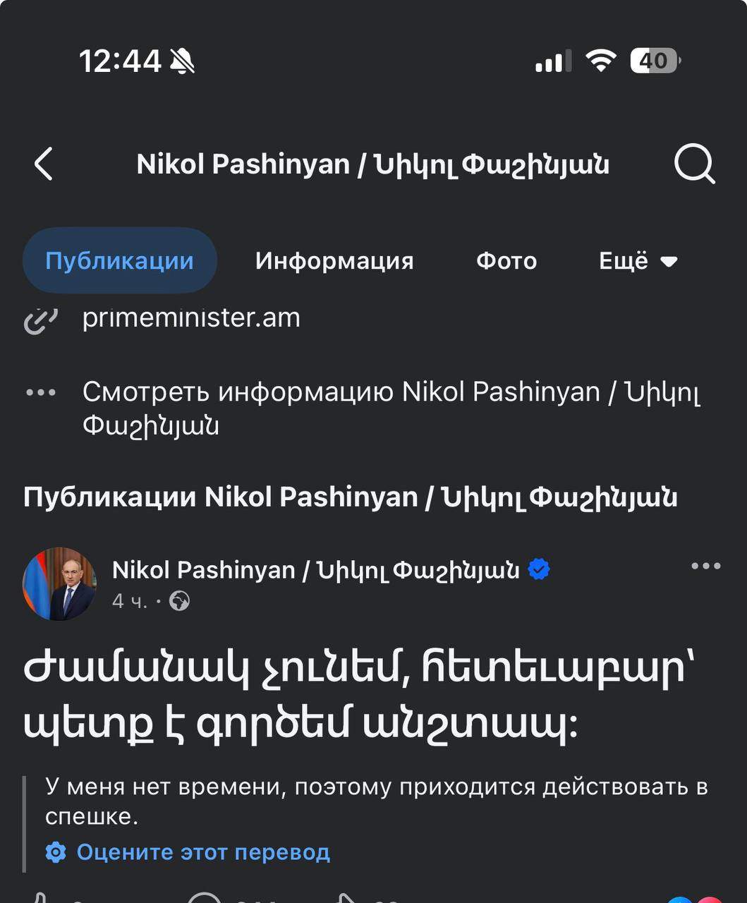
Task: Select the Публикации tab
Action: point(119,261)
